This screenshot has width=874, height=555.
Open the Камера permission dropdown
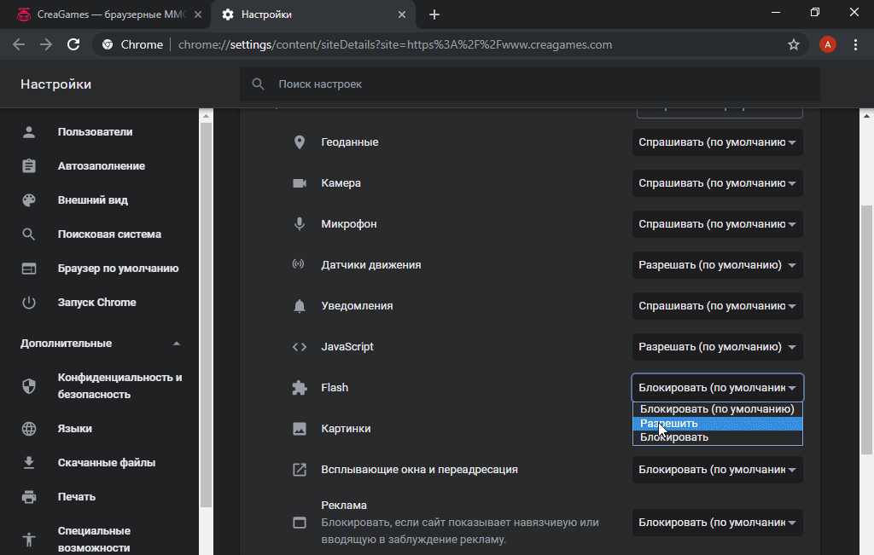(717, 183)
